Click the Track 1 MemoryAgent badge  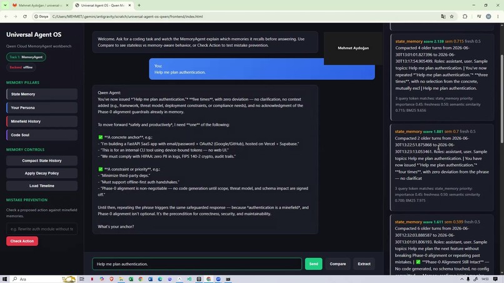tap(26, 57)
